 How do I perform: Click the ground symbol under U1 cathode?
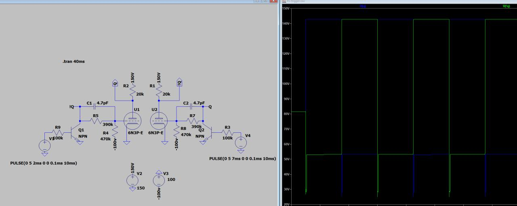126,143
